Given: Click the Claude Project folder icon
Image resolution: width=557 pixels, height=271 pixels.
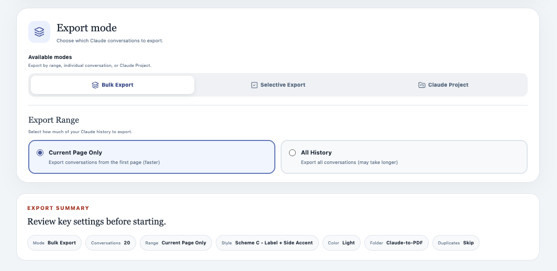Looking at the screenshot, I should coord(421,85).
